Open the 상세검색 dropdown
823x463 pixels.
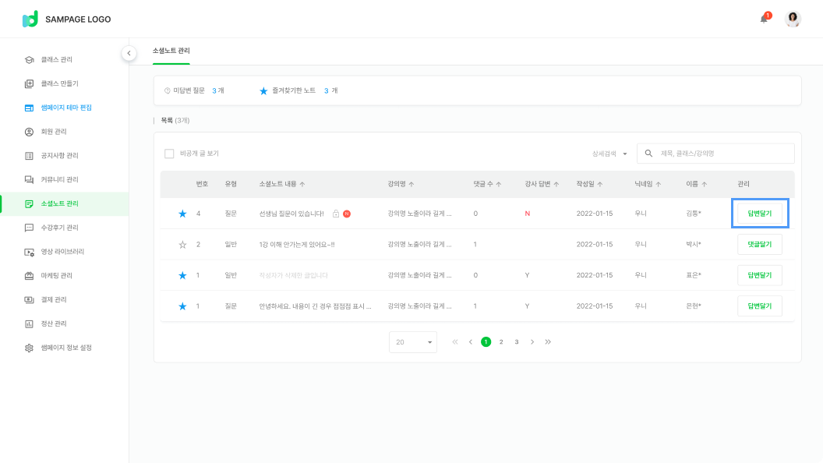pyautogui.click(x=609, y=154)
